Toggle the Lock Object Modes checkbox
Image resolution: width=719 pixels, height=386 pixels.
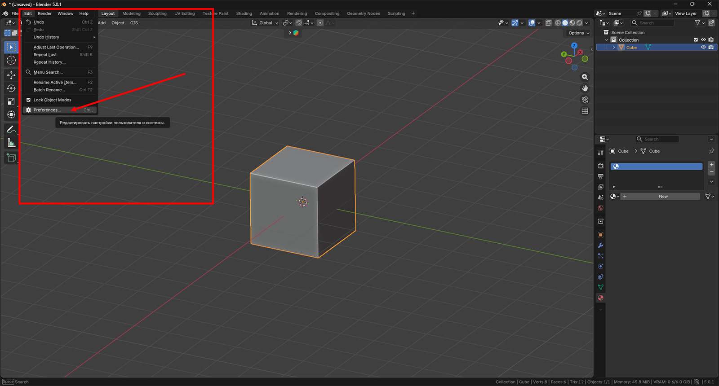(x=29, y=100)
